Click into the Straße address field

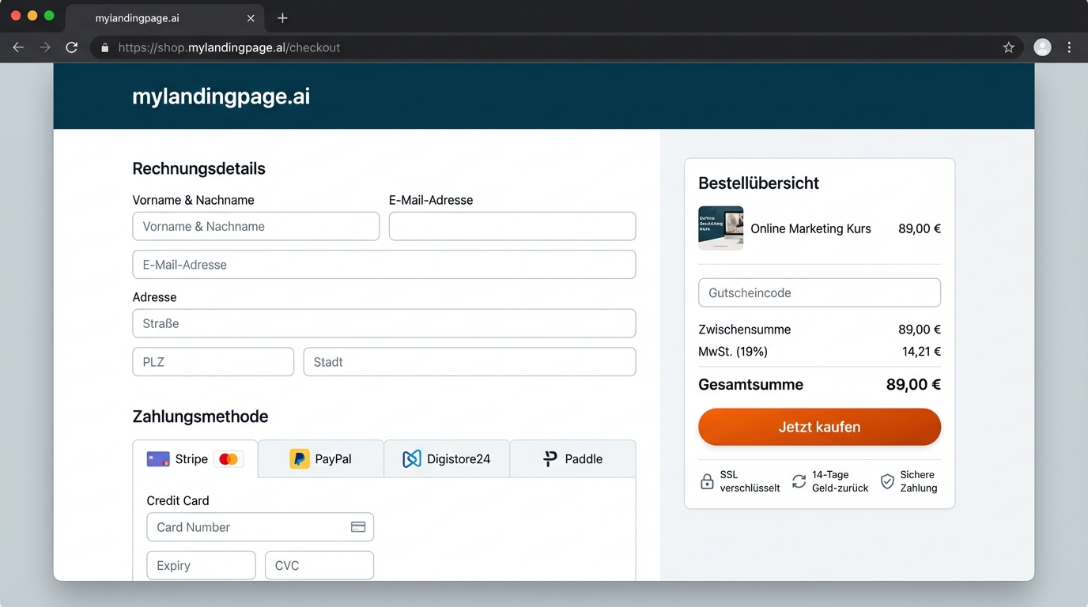[x=383, y=323]
